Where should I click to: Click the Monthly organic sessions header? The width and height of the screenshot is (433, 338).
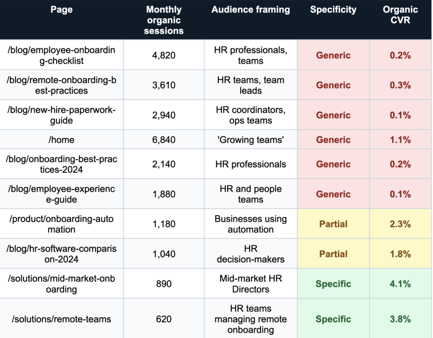[x=164, y=20]
